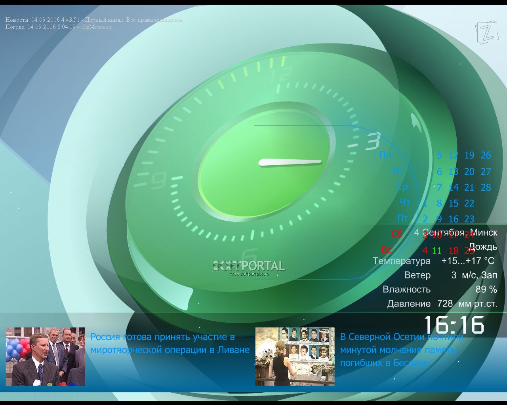
Task: Click numeral 3 on the clock face
Action: (x=372, y=142)
